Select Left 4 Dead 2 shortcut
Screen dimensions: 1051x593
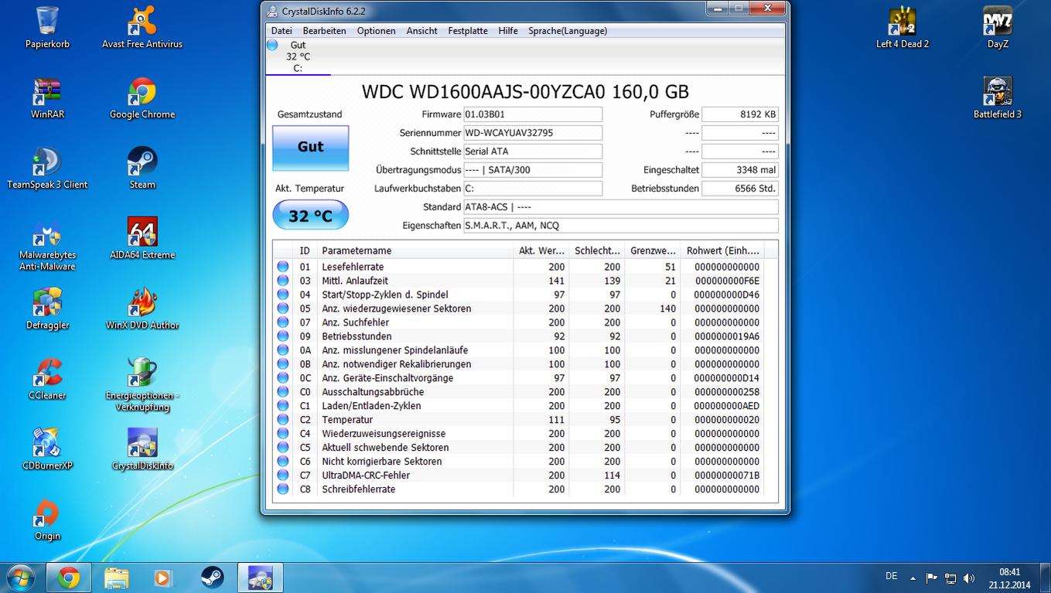click(903, 28)
